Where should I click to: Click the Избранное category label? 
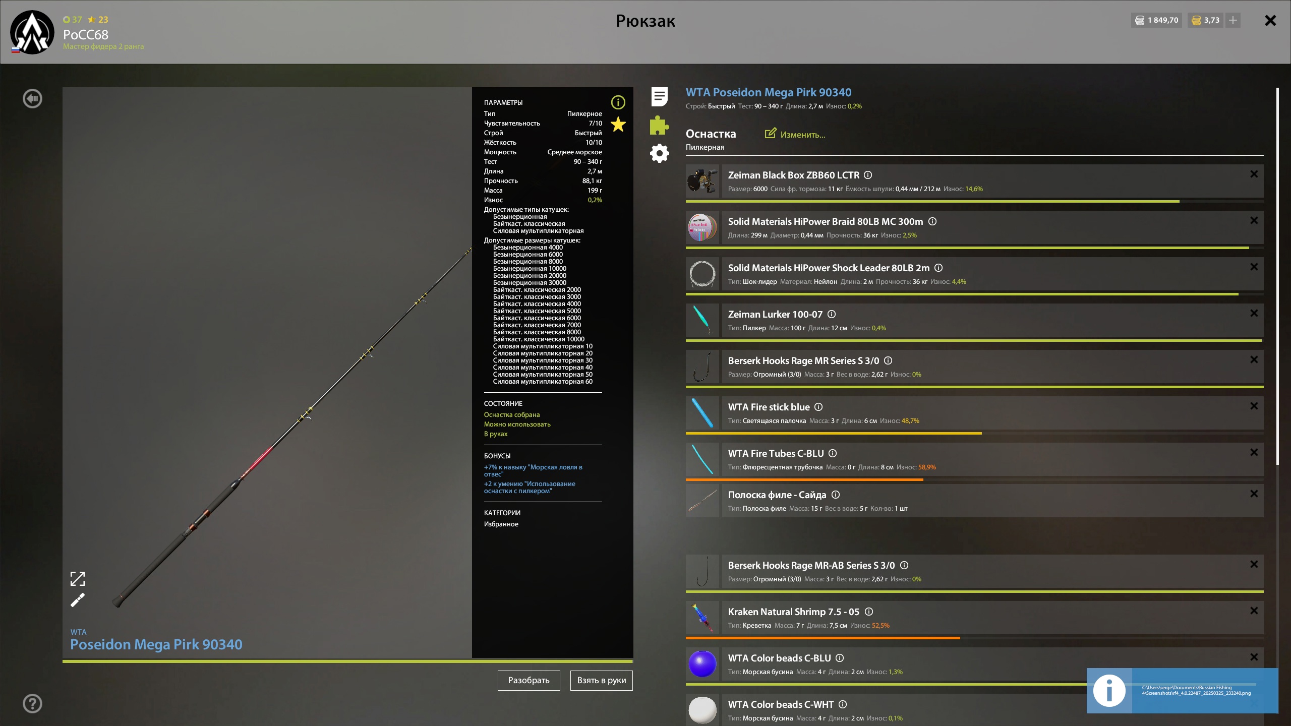pyautogui.click(x=501, y=524)
